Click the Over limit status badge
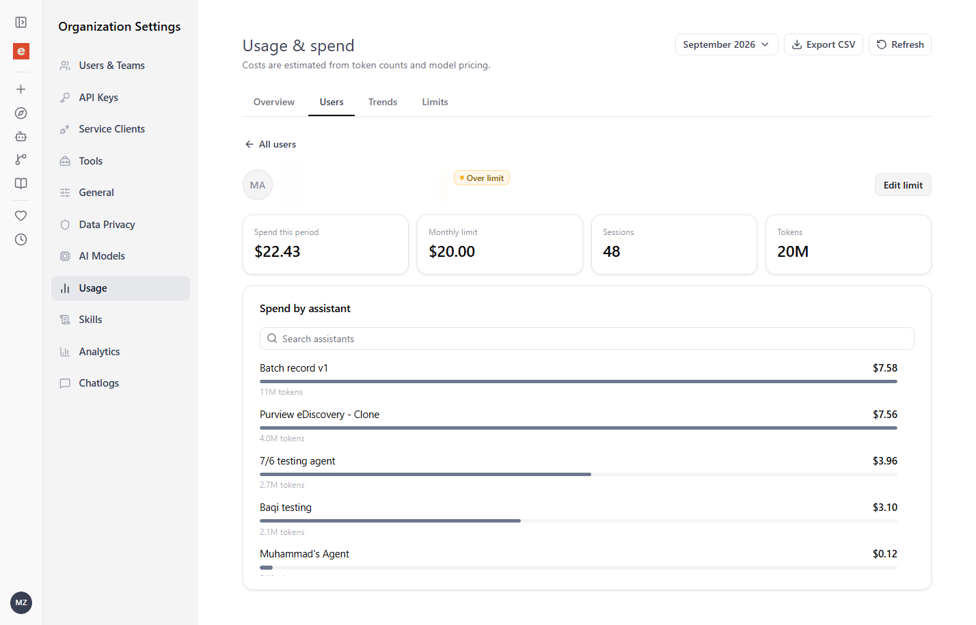The width and height of the screenshot is (976, 625). (482, 178)
